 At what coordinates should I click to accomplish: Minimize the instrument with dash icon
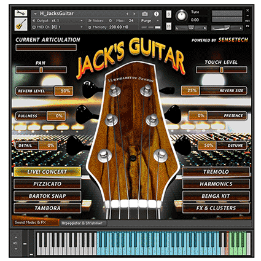(247, 15)
